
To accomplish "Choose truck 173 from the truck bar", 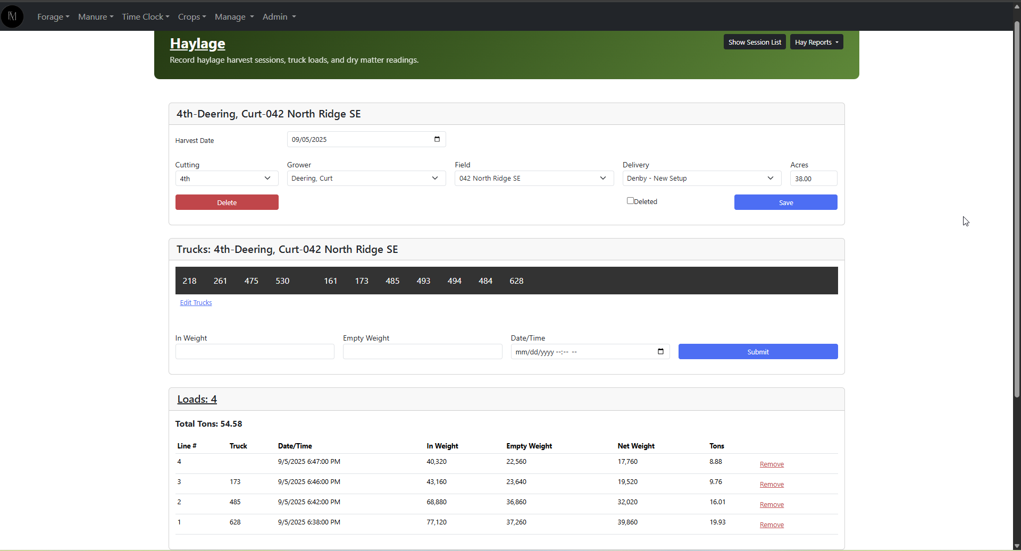I will click(x=362, y=281).
